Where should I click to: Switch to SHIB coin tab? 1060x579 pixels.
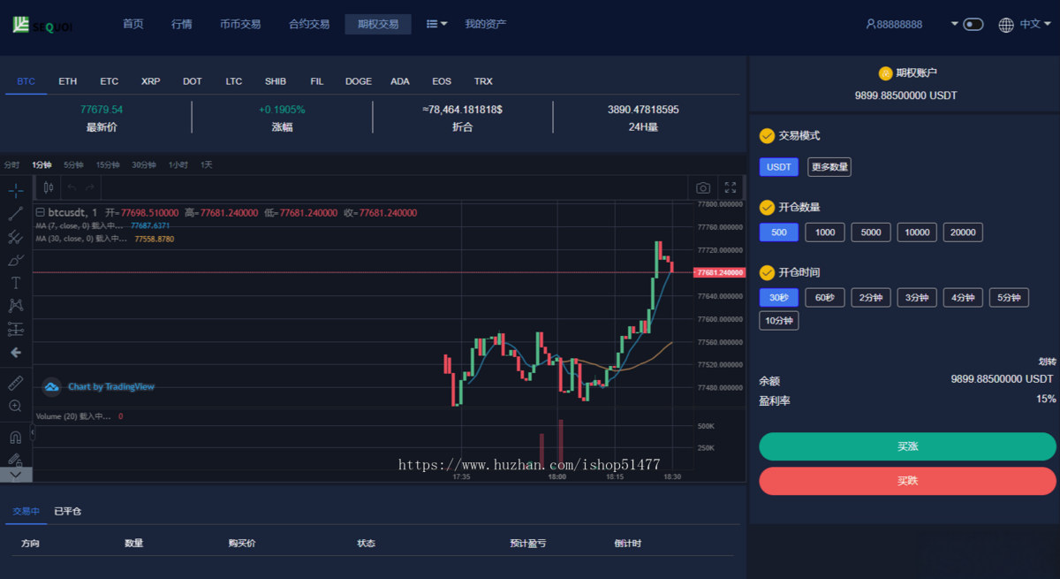tap(276, 81)
